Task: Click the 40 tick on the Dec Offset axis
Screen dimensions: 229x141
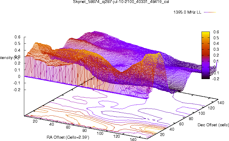Action: coord(172,129)
